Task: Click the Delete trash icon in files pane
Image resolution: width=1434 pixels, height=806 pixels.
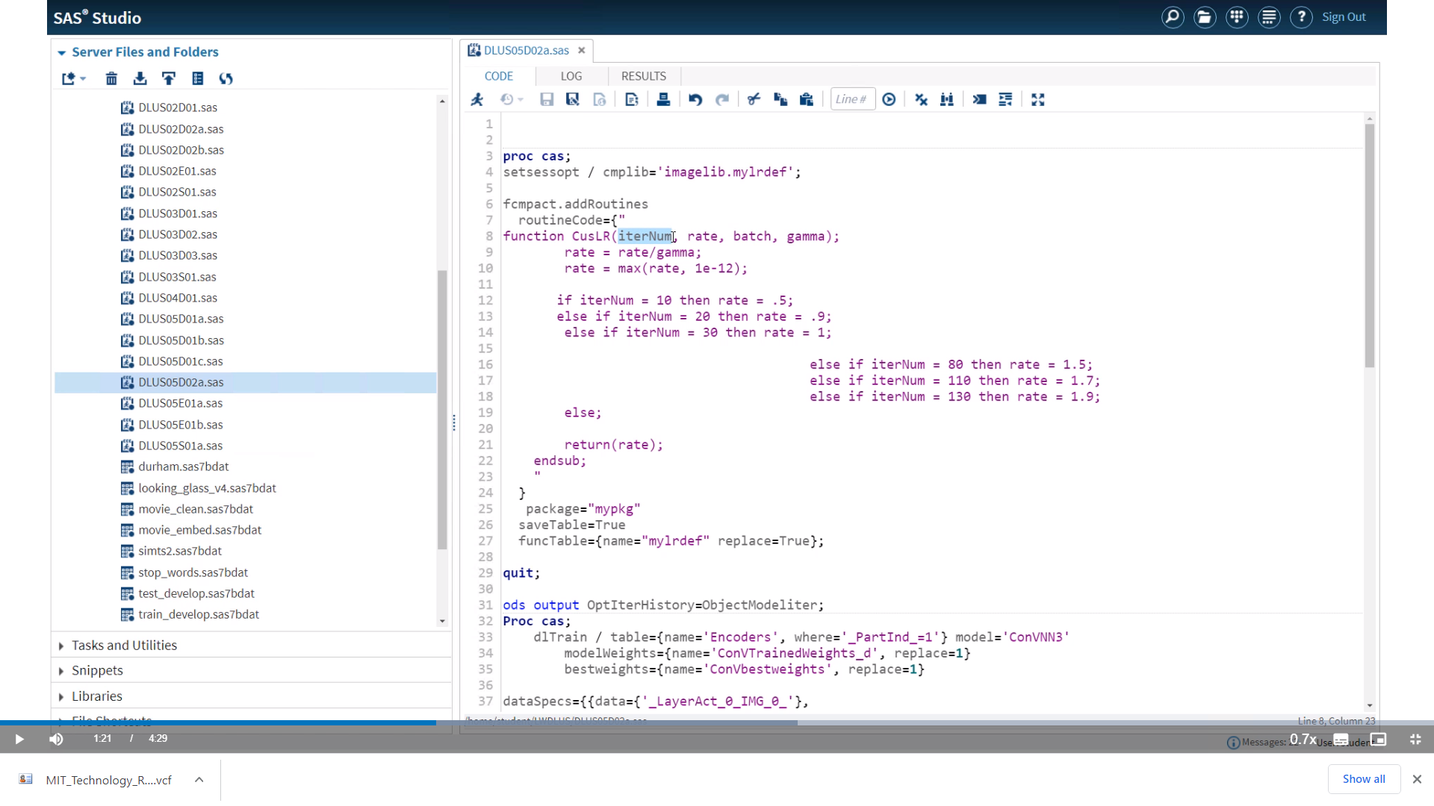Action: tap(111, 78)
